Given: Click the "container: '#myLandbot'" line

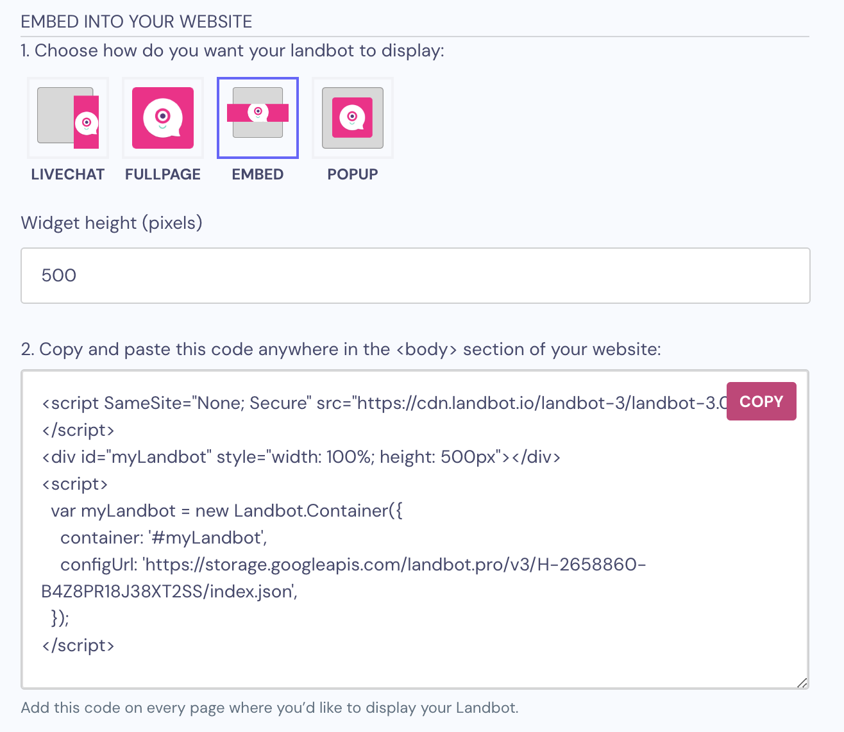Looking at the screenshot, I should coord(164,538).
